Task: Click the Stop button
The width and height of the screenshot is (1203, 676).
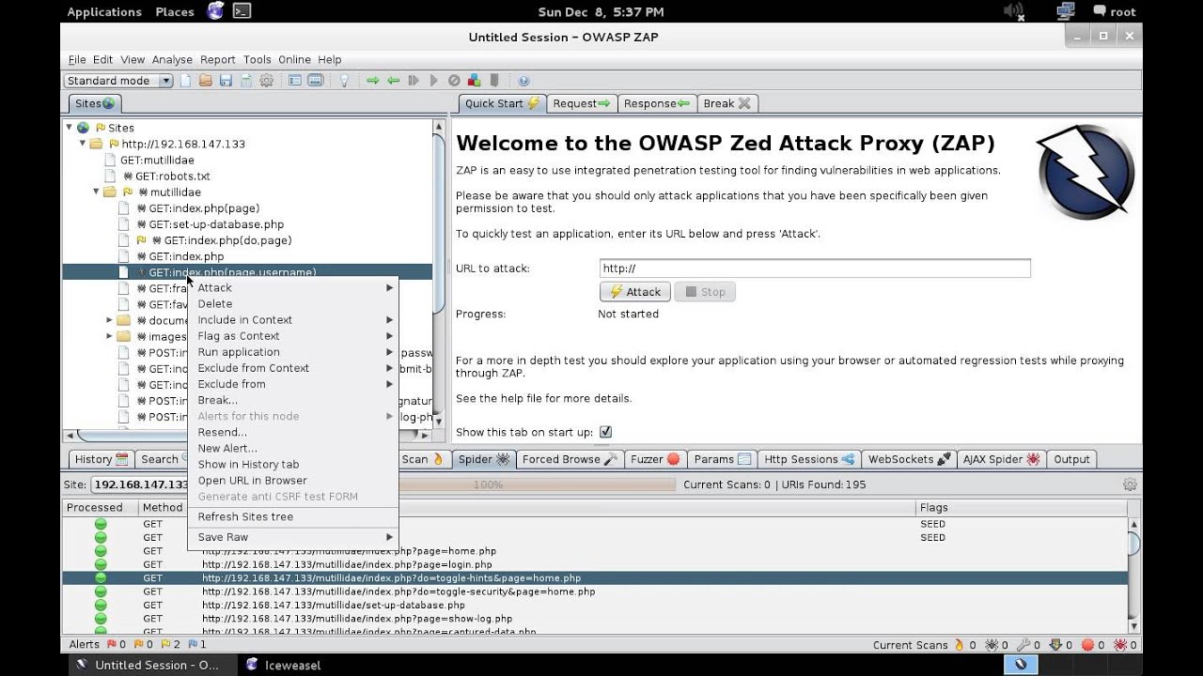Action: 705,292
